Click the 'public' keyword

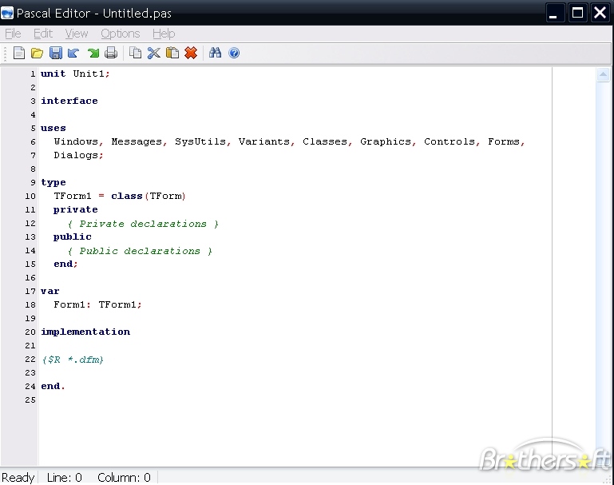point(73,237)
